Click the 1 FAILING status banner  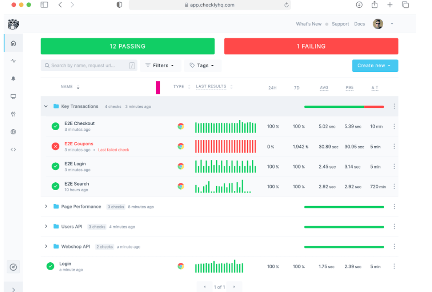(x=311, y=46)
